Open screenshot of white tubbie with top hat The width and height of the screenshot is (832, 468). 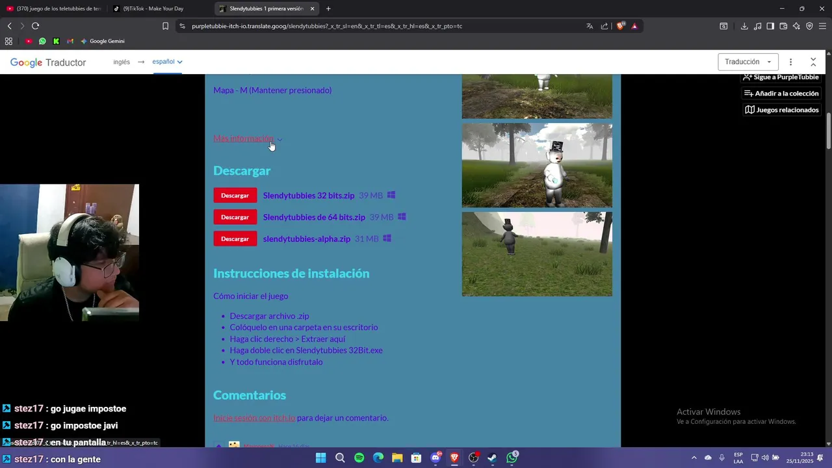537,165
